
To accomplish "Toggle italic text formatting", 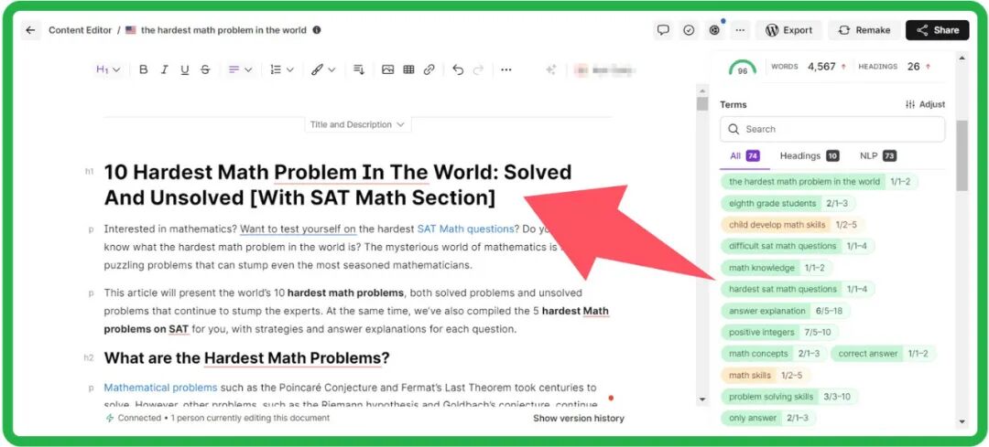I will pos(164,69).
